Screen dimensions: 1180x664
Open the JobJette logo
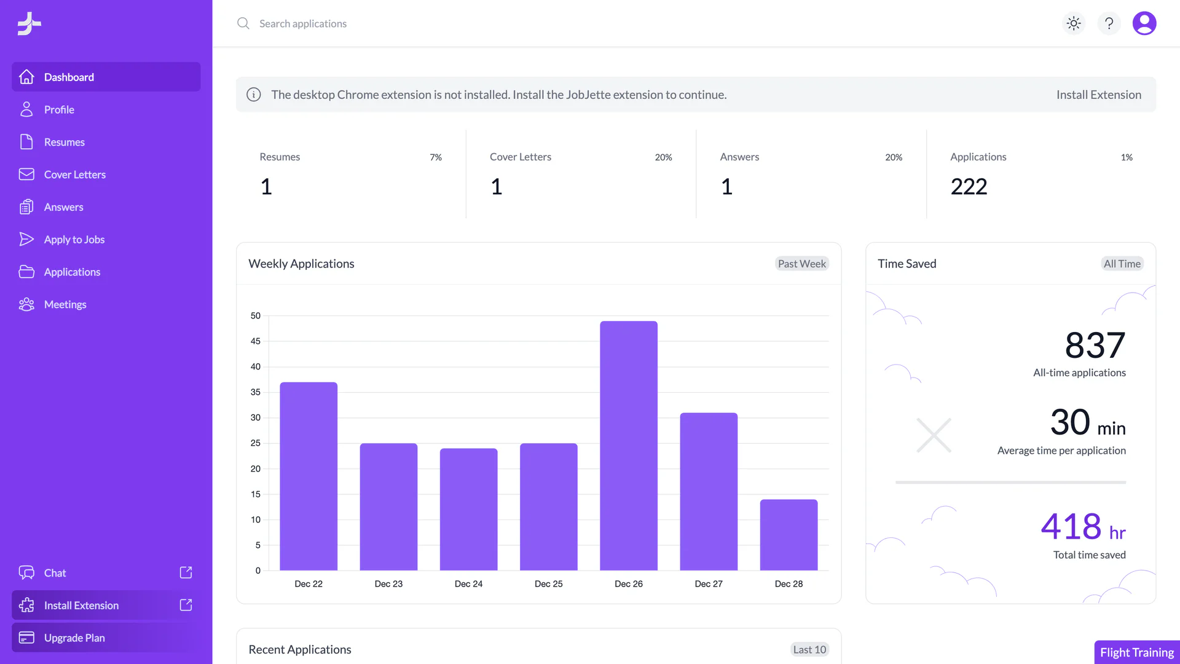click(28, 23)
